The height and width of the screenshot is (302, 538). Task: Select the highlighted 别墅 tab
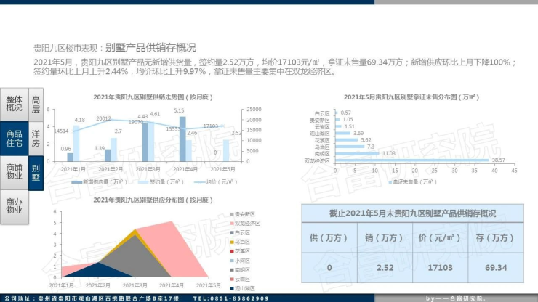click(x=36, y=173)
